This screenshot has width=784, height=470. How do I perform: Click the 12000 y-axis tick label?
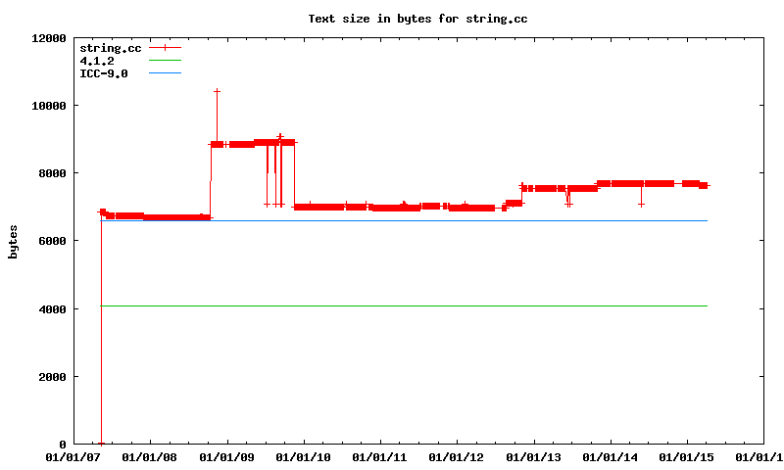(49, 38)
